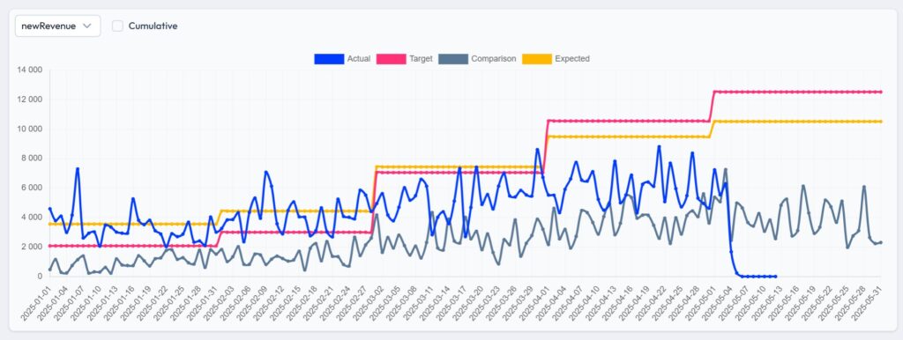Click the gray Comparison legend swatch

[x=452, y=59]
